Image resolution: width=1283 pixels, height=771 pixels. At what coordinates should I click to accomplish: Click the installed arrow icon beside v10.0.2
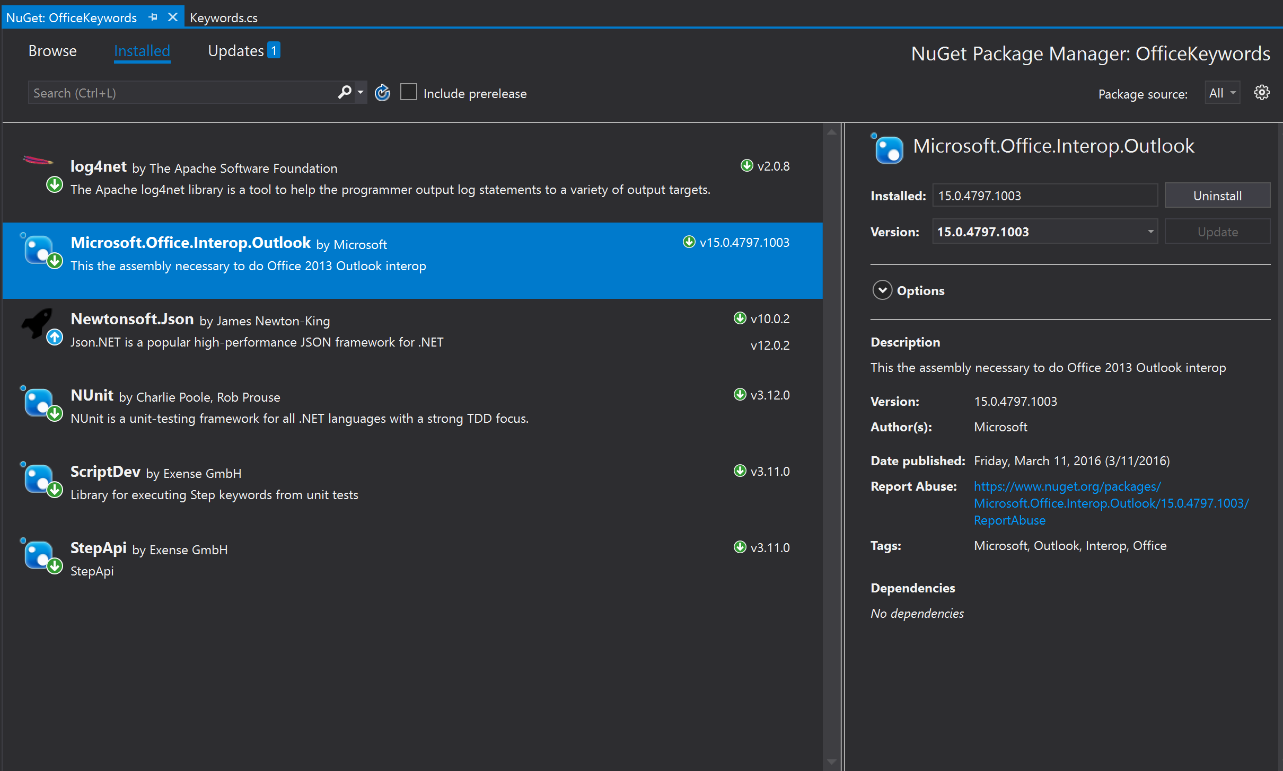(740, 318)
